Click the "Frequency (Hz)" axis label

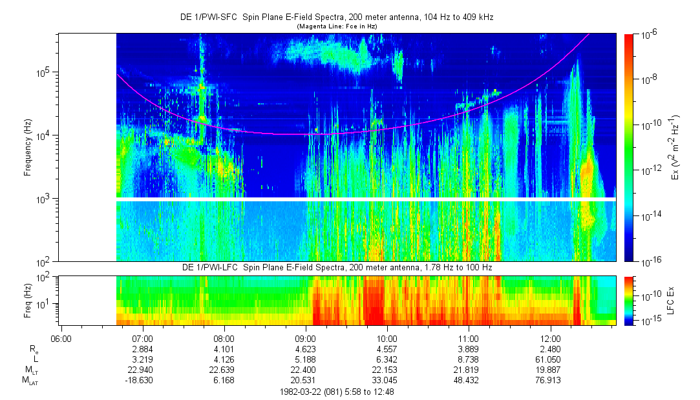28,147
